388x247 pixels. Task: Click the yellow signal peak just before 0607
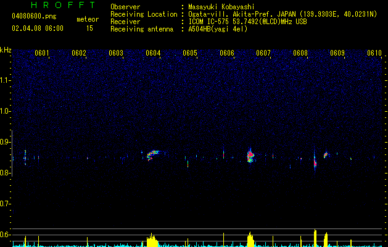coord(250,240)
